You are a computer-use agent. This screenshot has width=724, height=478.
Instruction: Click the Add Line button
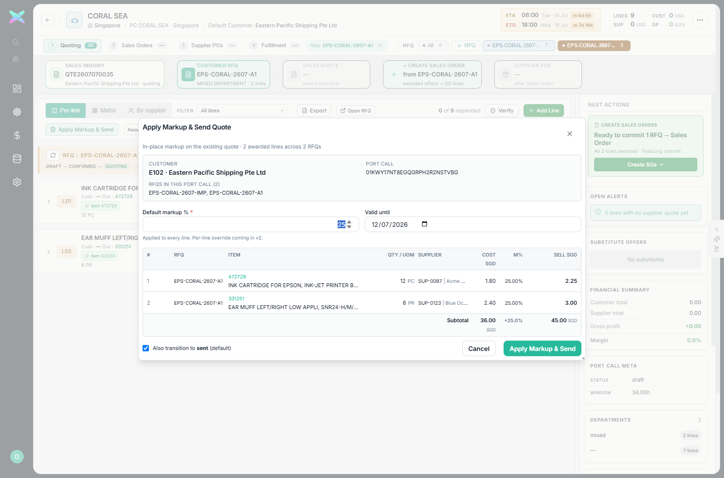tap(544, 110)
